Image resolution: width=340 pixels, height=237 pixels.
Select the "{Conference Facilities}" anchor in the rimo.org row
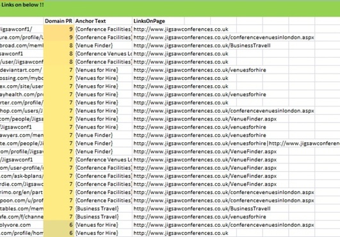pyautogui.click(x=103, y=192)
